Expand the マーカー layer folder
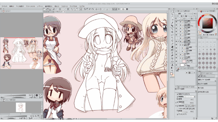Screen dimensions: 218x122 (x=181, y=28)
